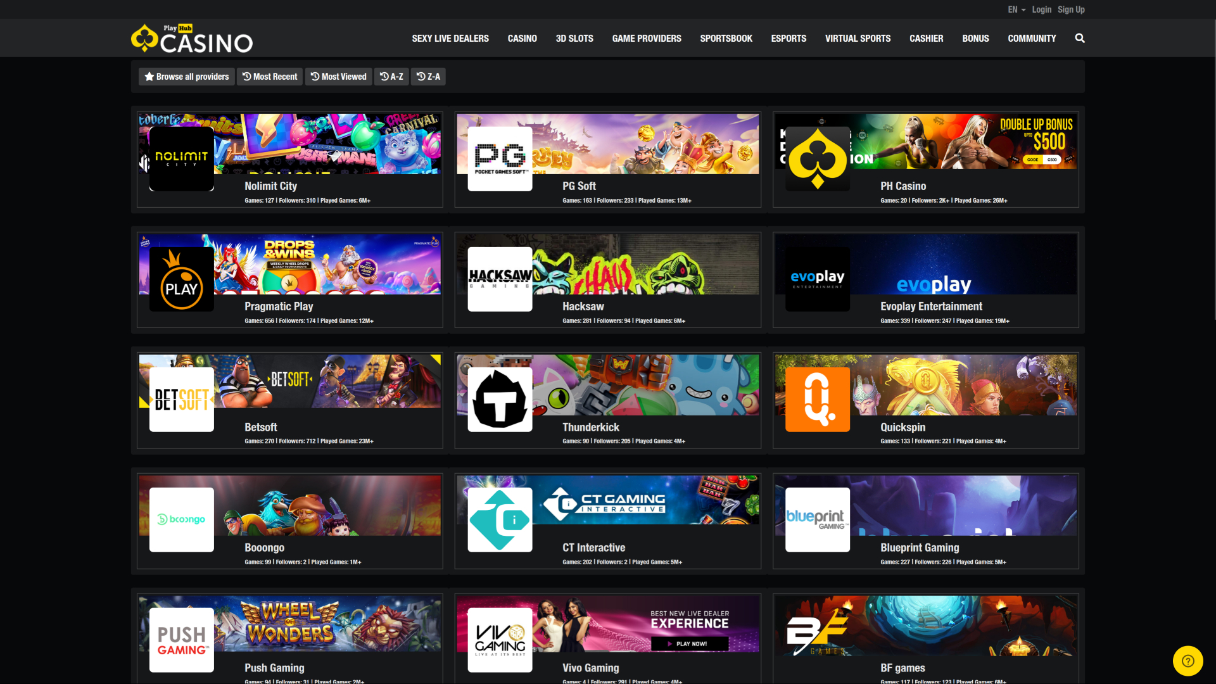This screenshot has height=684, width=1216.
Task: Click the Quickspin orange Q logo
Action: point(816,399)
